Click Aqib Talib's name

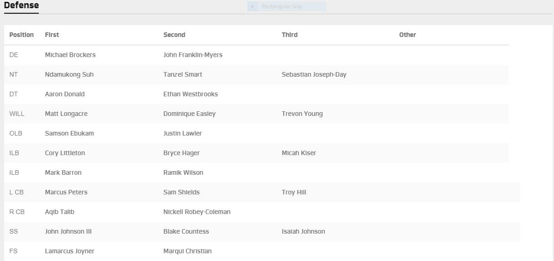[59, 212]
